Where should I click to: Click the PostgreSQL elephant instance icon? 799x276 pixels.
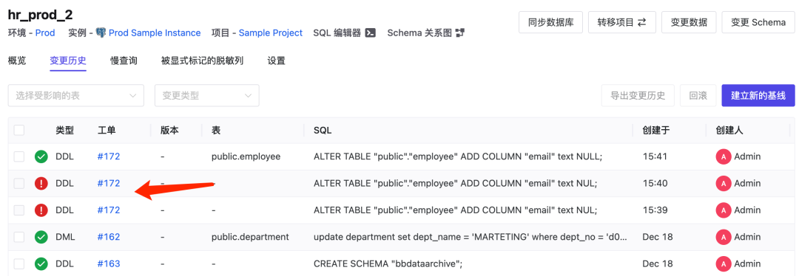pos(101,33)
